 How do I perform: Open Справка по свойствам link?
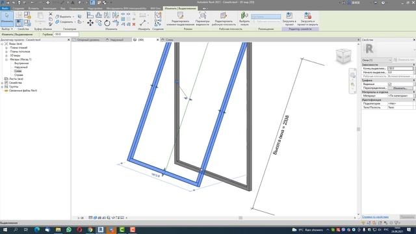point(375,217)
